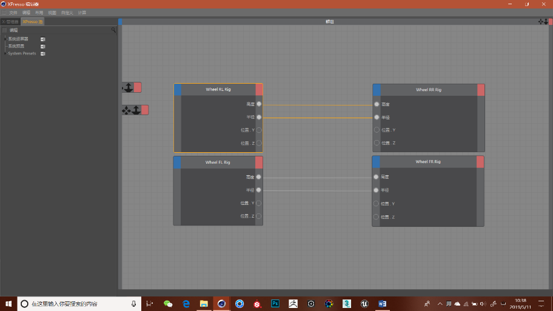Viewport: 553px width, 311px height.
Task: Open the 计算 menu
Action: [x=82, y=12]
